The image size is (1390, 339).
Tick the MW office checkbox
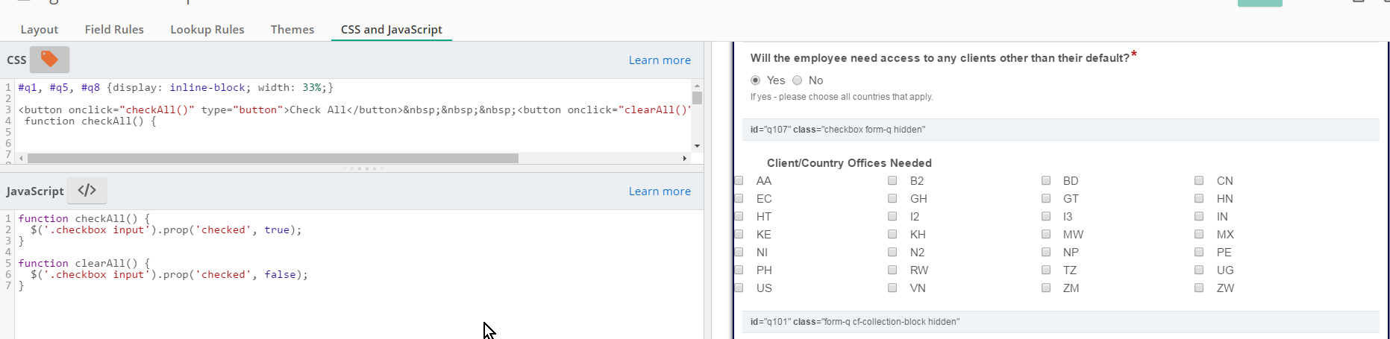1046,235
